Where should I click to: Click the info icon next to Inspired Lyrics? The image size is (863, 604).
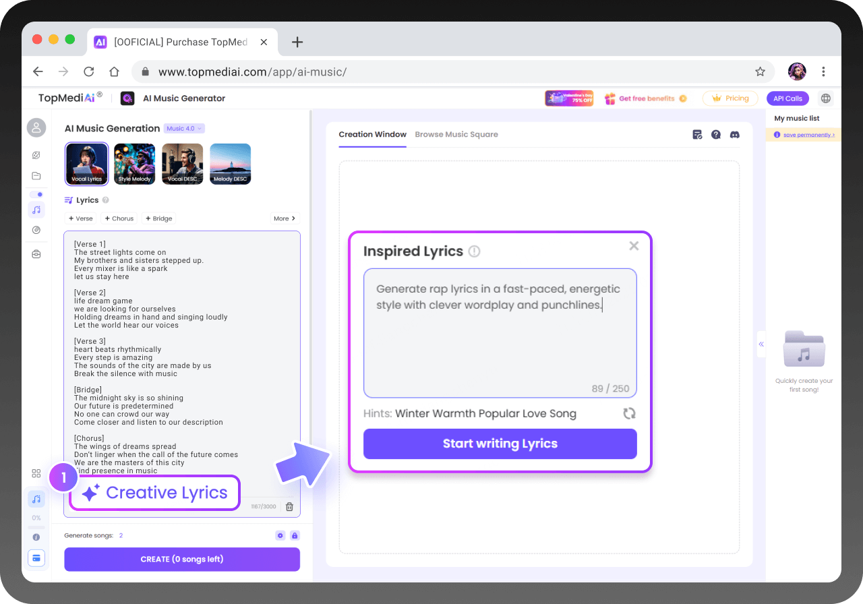[474, 251]
